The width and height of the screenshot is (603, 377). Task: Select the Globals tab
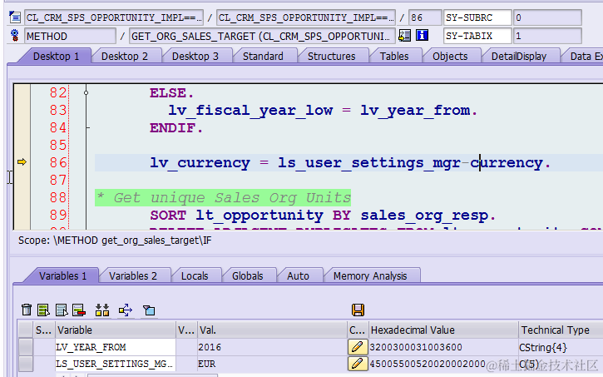click(x=248, y=275)
